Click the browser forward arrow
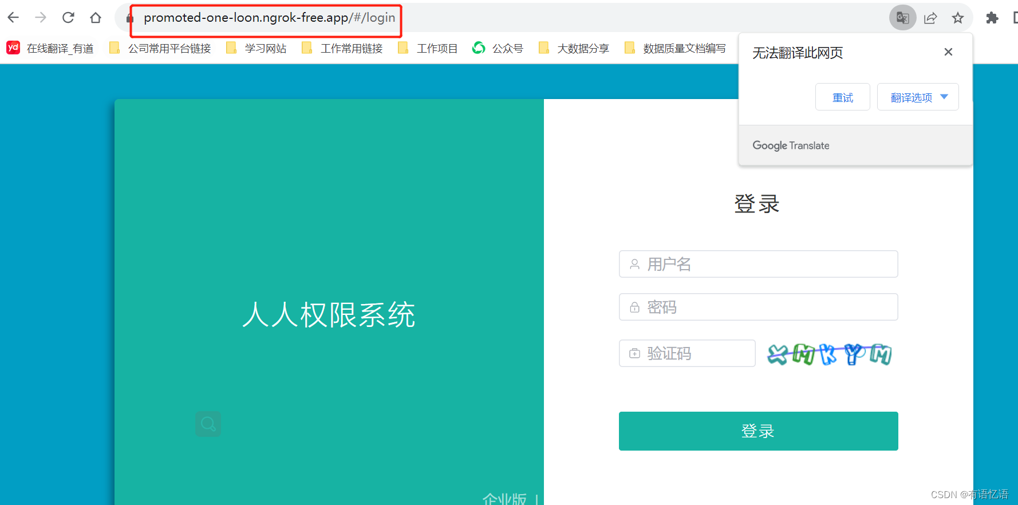The image size is (1018, 505). point(41,18)
